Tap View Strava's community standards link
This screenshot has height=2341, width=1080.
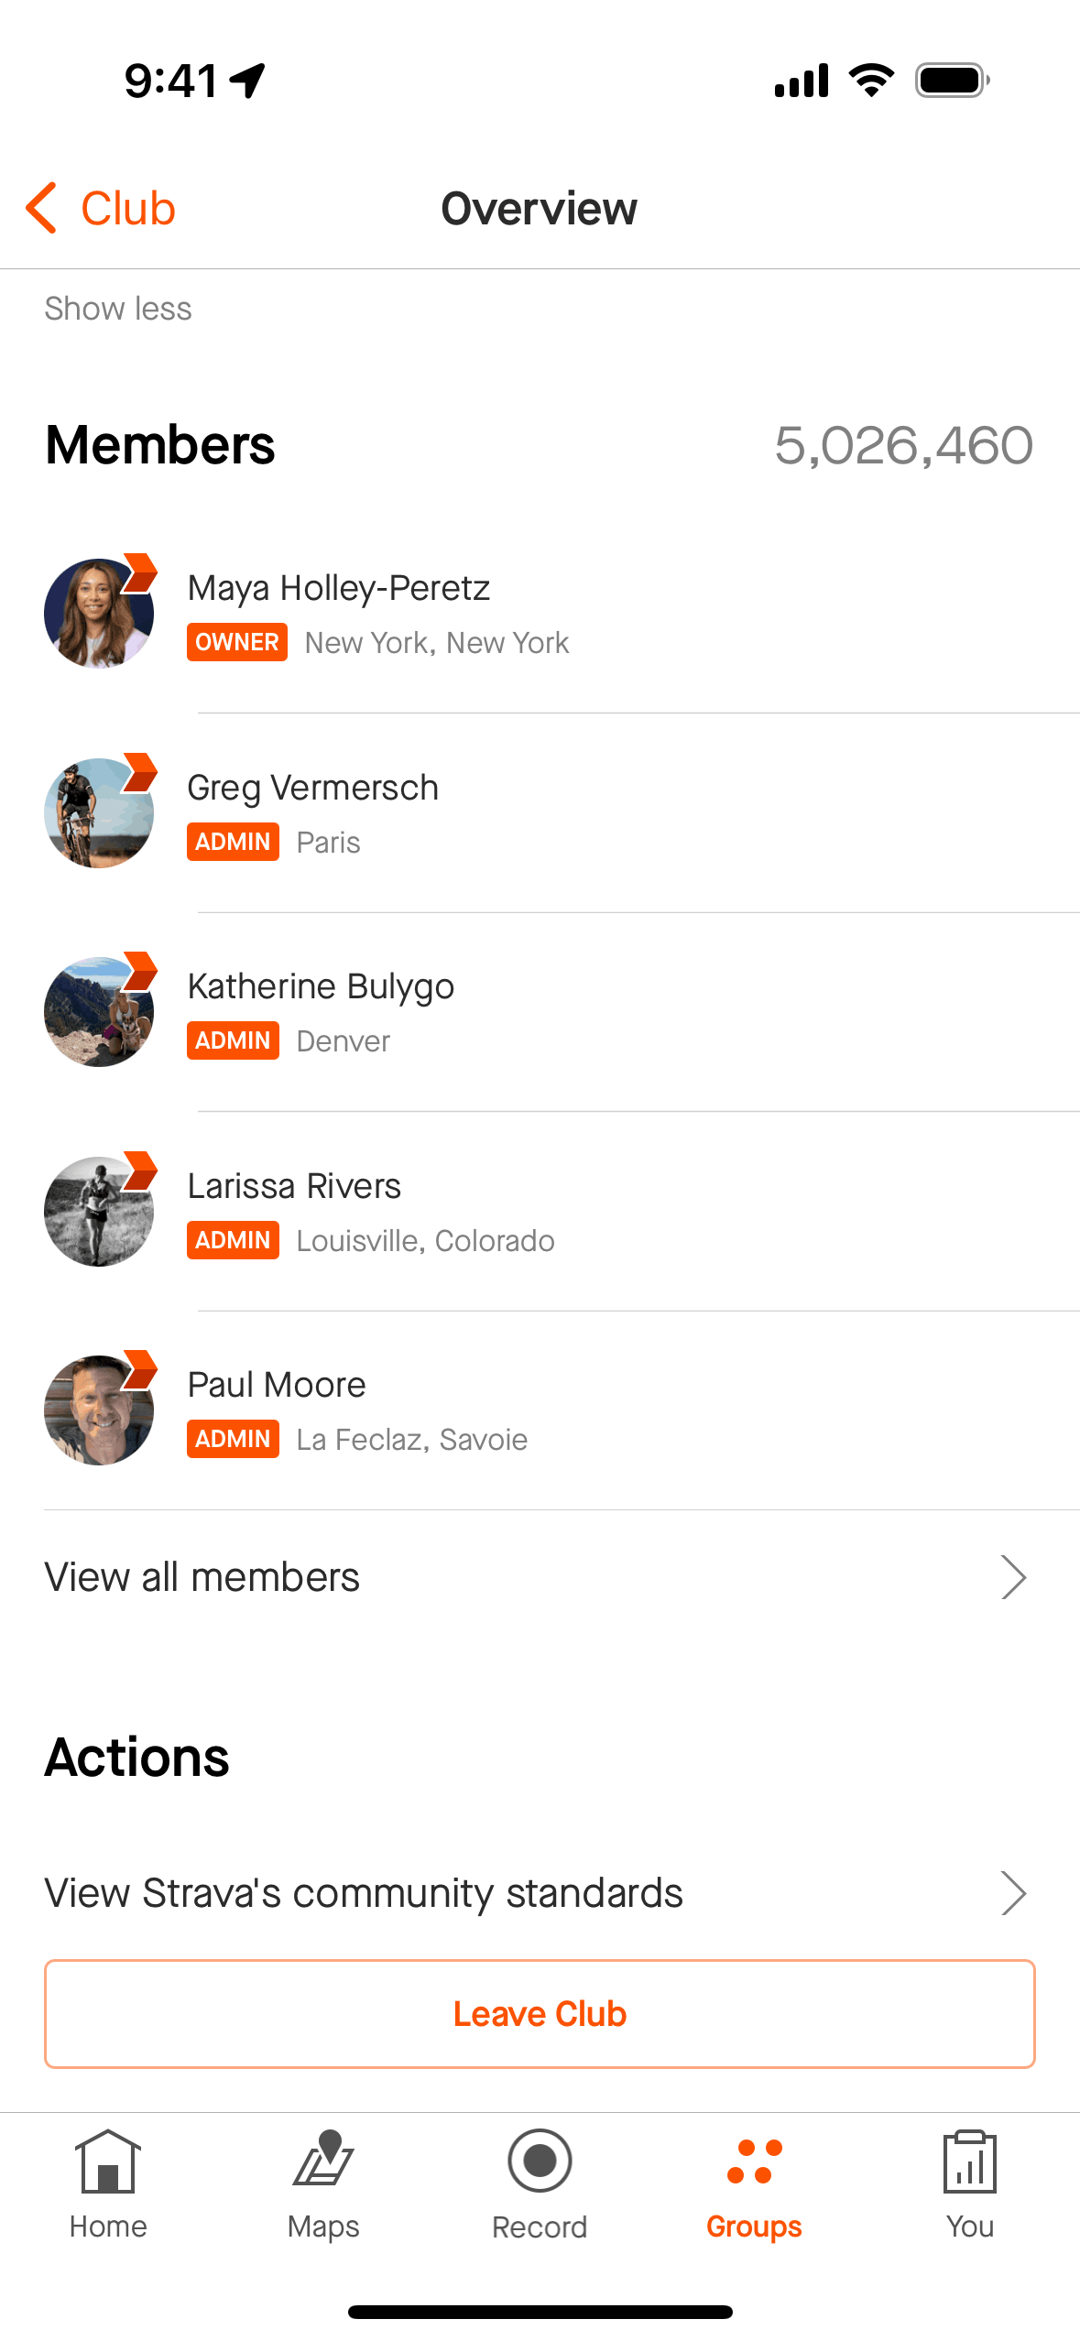364,1893
